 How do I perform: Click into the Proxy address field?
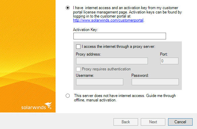click(112, 61)
